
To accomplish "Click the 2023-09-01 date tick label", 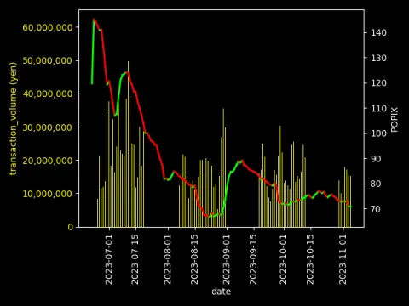I will click(227, 259).
